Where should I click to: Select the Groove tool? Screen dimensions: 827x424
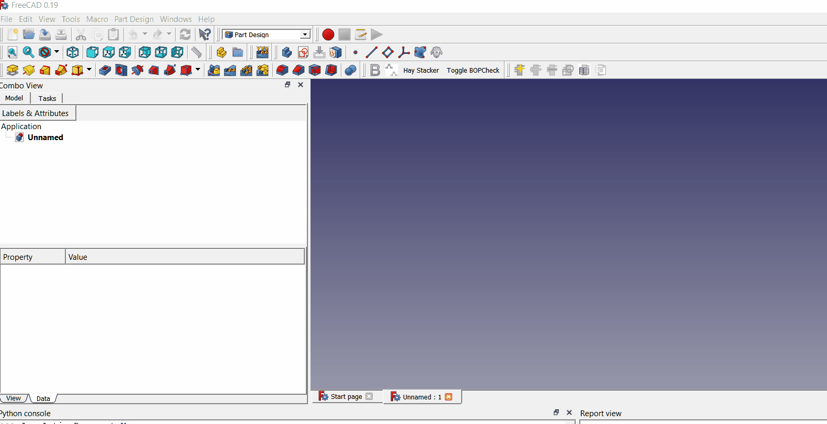pos(137,70)
